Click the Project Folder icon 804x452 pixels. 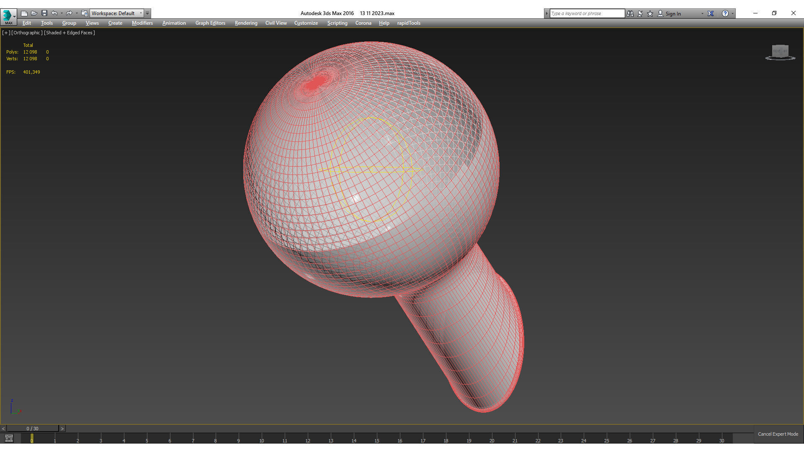(85, 13)
